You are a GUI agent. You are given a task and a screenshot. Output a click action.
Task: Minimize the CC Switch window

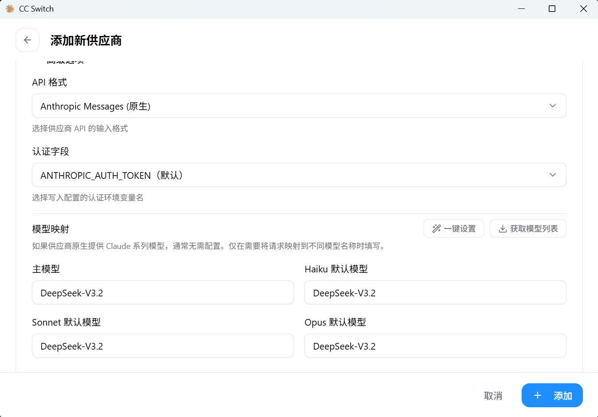click(521, 9)
